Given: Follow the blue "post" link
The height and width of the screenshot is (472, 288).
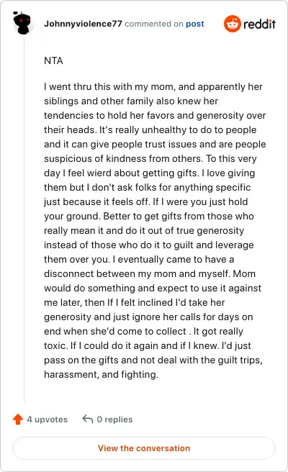Looking at the screenshot, I should click(x=195, y=24).
